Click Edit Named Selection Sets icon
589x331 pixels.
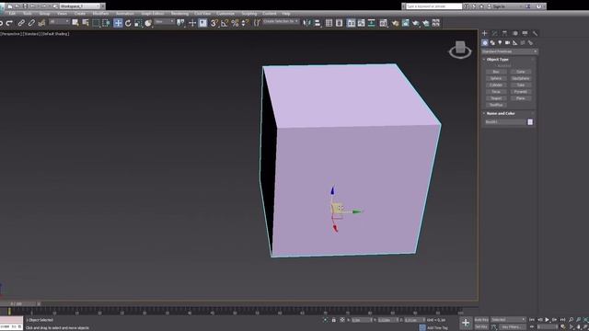click(x=257, y=23)
